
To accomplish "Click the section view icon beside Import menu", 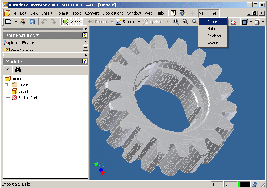I will 234,22.
